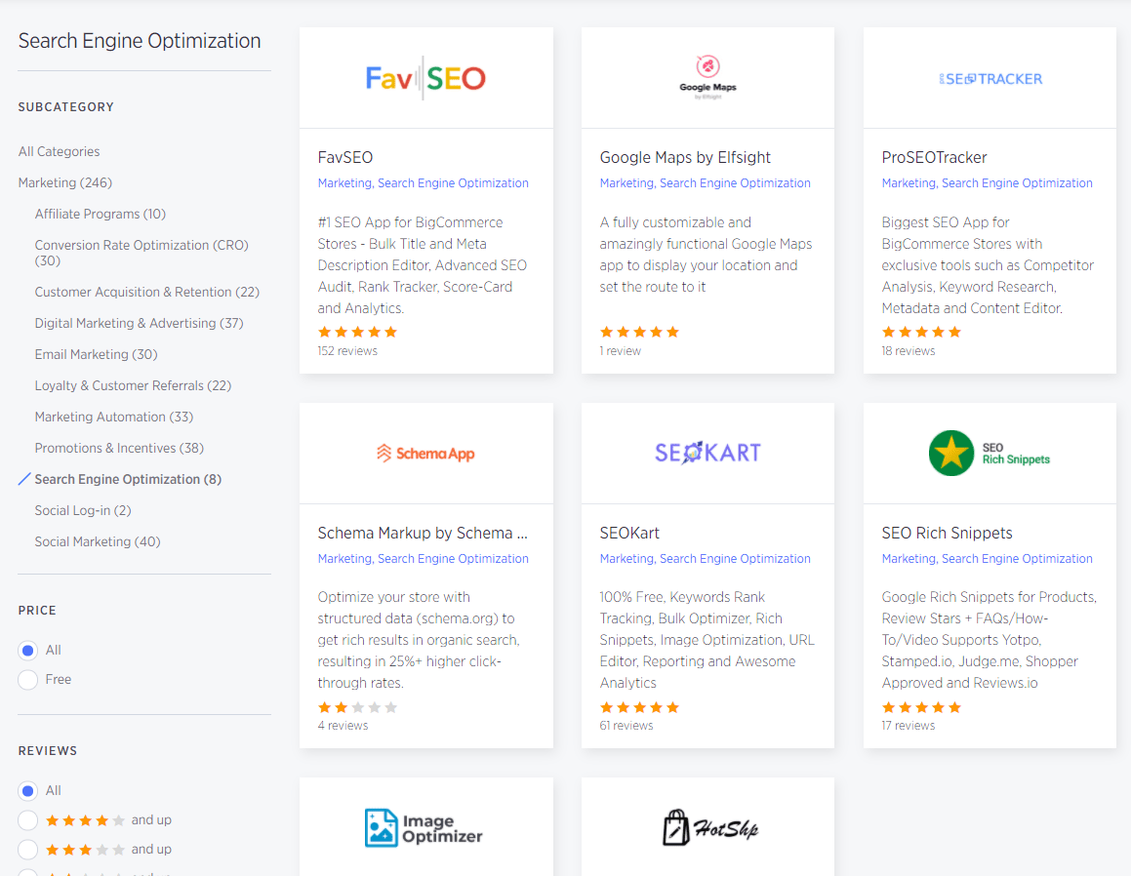Click FavSEO's 152 reviews text

(347, 351)
